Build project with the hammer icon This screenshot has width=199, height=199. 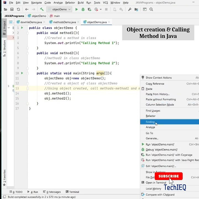click(42, 9)
